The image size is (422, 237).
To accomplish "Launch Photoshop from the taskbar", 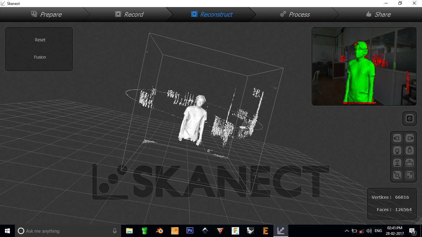I will [x=190, y=231].
